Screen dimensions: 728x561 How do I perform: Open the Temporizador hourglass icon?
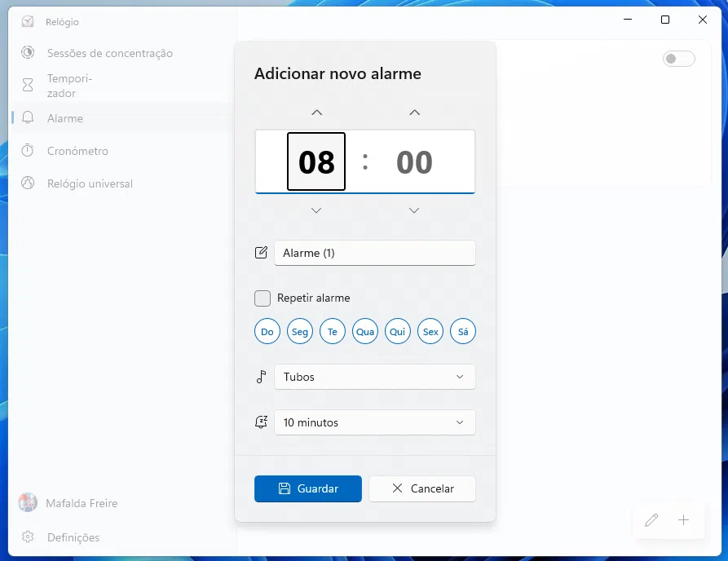(28, 86)
